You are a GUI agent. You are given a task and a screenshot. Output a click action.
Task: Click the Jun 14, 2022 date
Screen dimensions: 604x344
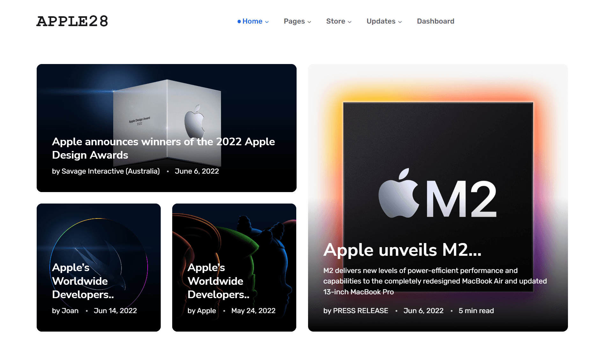(x=115, y=311)
